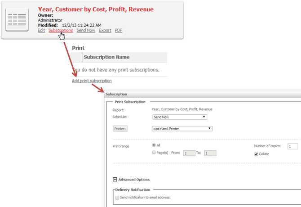301x207 pixels.
Task: Click the Print section heading
Action: click(x=78, y=48)
